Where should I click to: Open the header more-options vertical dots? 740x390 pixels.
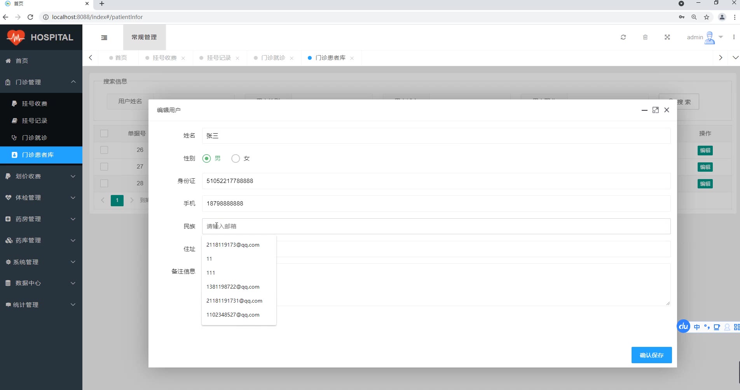coord(734,37)
